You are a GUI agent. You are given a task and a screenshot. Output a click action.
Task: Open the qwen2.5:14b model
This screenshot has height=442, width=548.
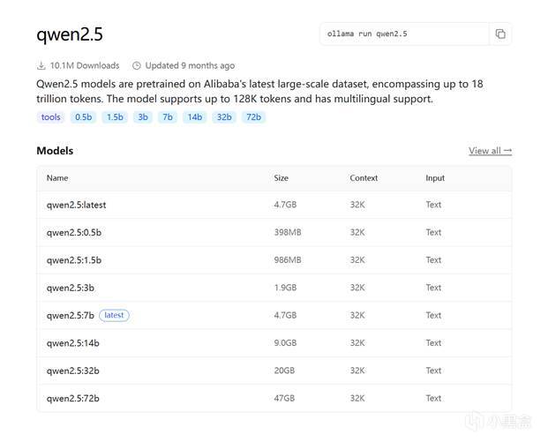[x=72, y=343]
